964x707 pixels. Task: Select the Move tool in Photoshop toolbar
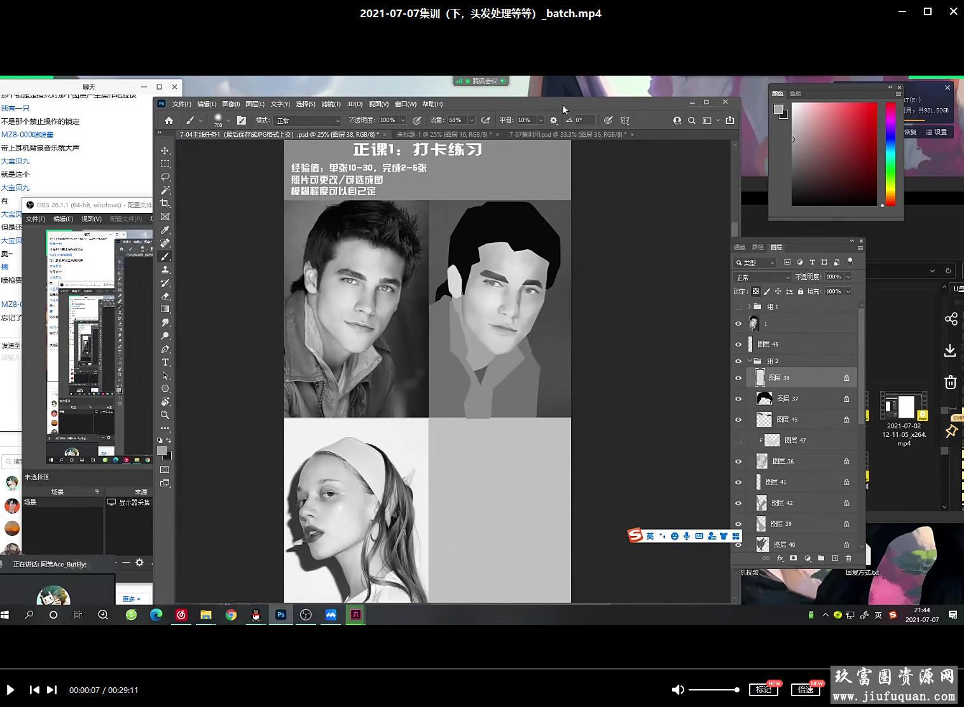pyautogui.click(x=165, y=151)
